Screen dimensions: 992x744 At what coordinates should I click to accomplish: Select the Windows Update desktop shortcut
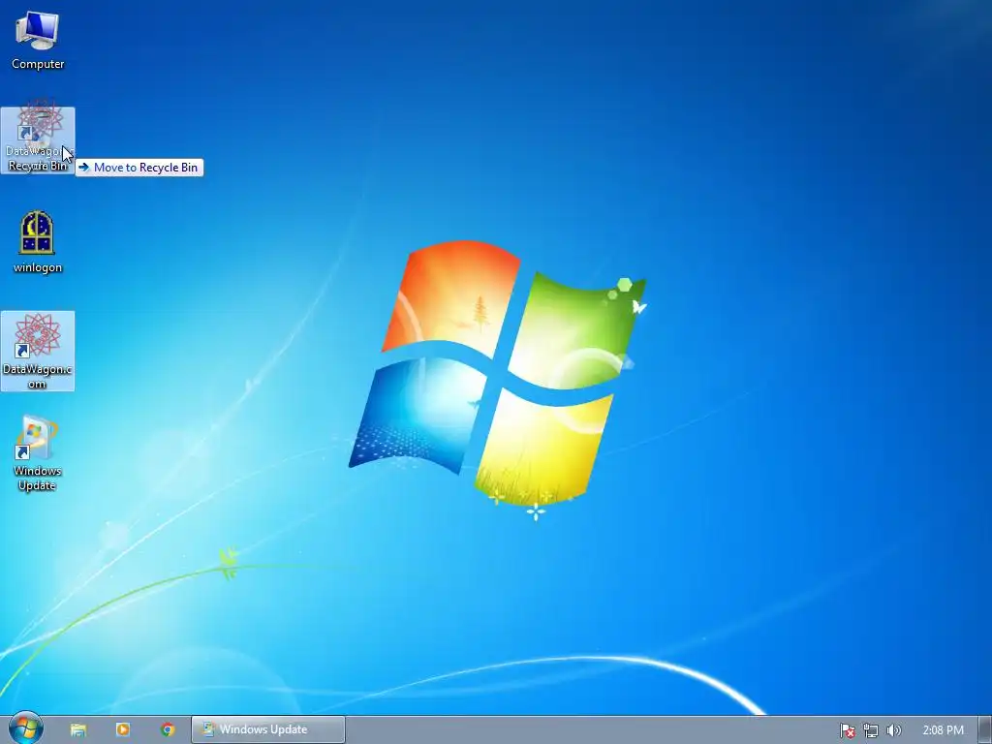tap(38, 453)
